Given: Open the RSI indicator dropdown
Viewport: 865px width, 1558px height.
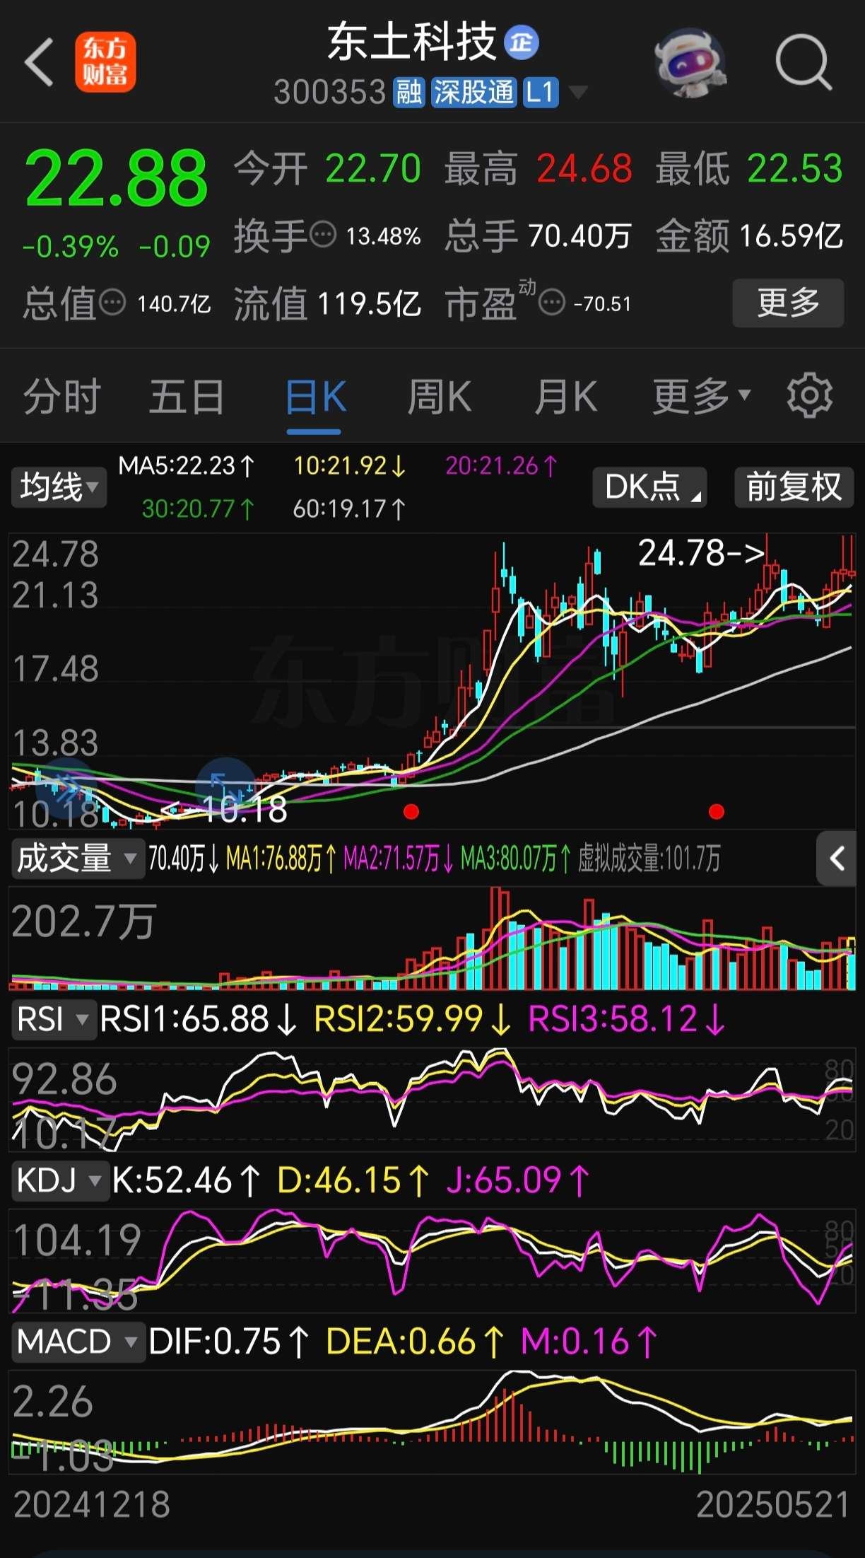Looking at the screenshot, I should tap(54, 1020).
